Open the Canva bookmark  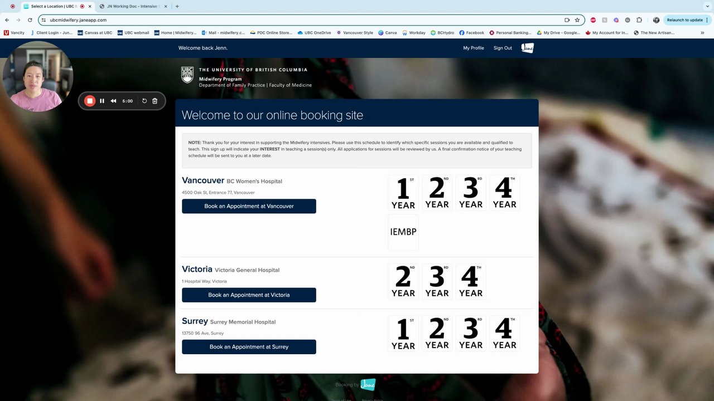pos(388,33)
